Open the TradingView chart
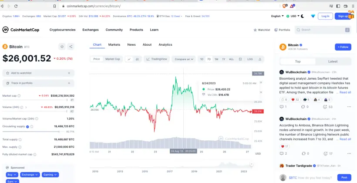Viewport: 357px width, 183px height. 157,59
